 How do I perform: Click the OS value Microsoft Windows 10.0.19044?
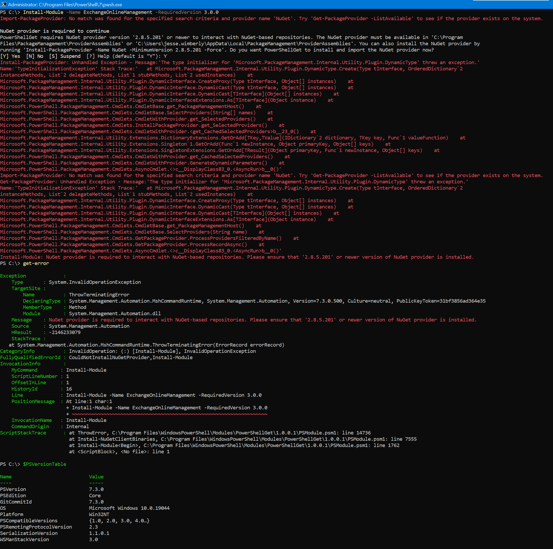coord(129,508)
